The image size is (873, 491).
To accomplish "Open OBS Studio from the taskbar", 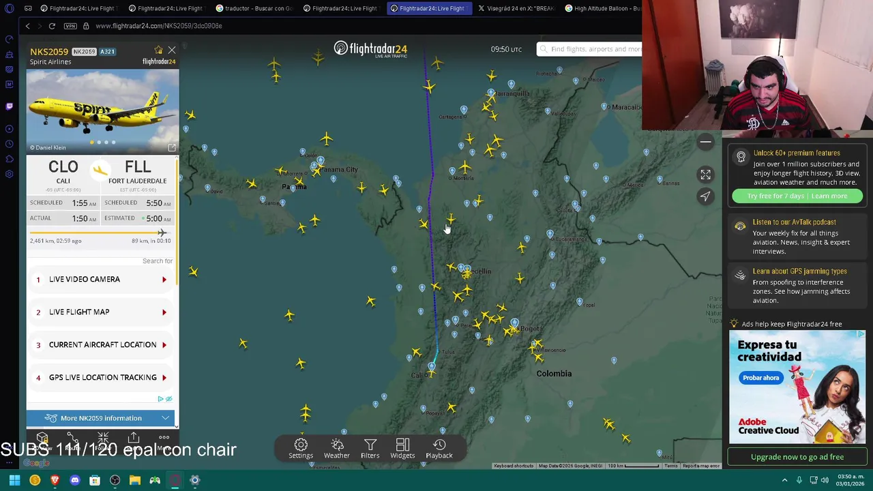I will (x=115, y=480).
